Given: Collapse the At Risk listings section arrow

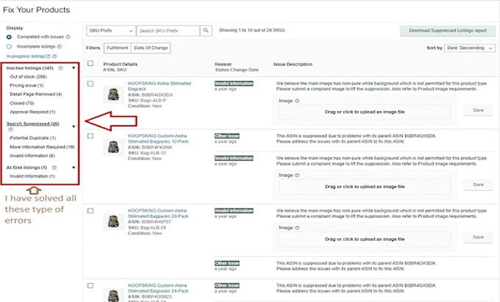Looking at the screenshot, I should click(74, 168).
